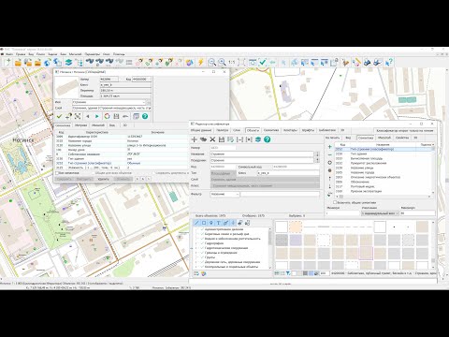This screenshot has width=449, height=337.
Task: Click the Минимум input field
Action: pos(342,213)
